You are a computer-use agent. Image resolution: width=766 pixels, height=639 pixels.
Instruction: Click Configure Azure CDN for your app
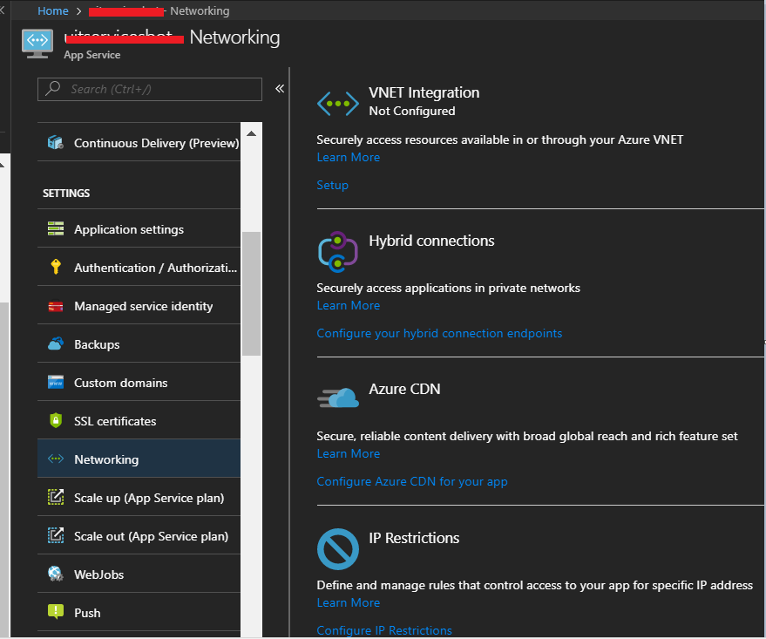point(412,481)
